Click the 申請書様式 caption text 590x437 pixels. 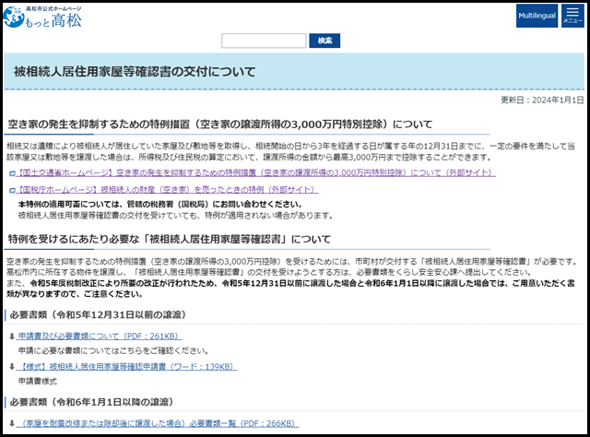pos(38,382)
